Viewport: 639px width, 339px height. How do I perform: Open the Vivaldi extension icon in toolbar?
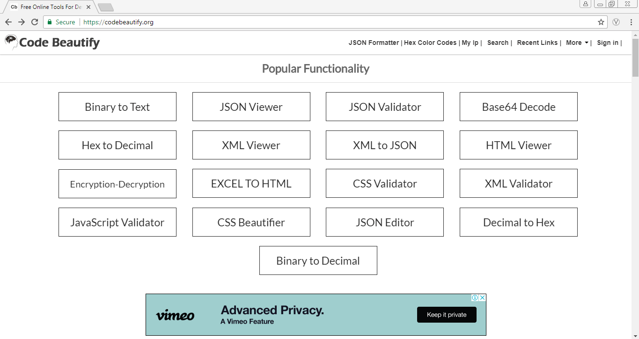coord(617,22)
